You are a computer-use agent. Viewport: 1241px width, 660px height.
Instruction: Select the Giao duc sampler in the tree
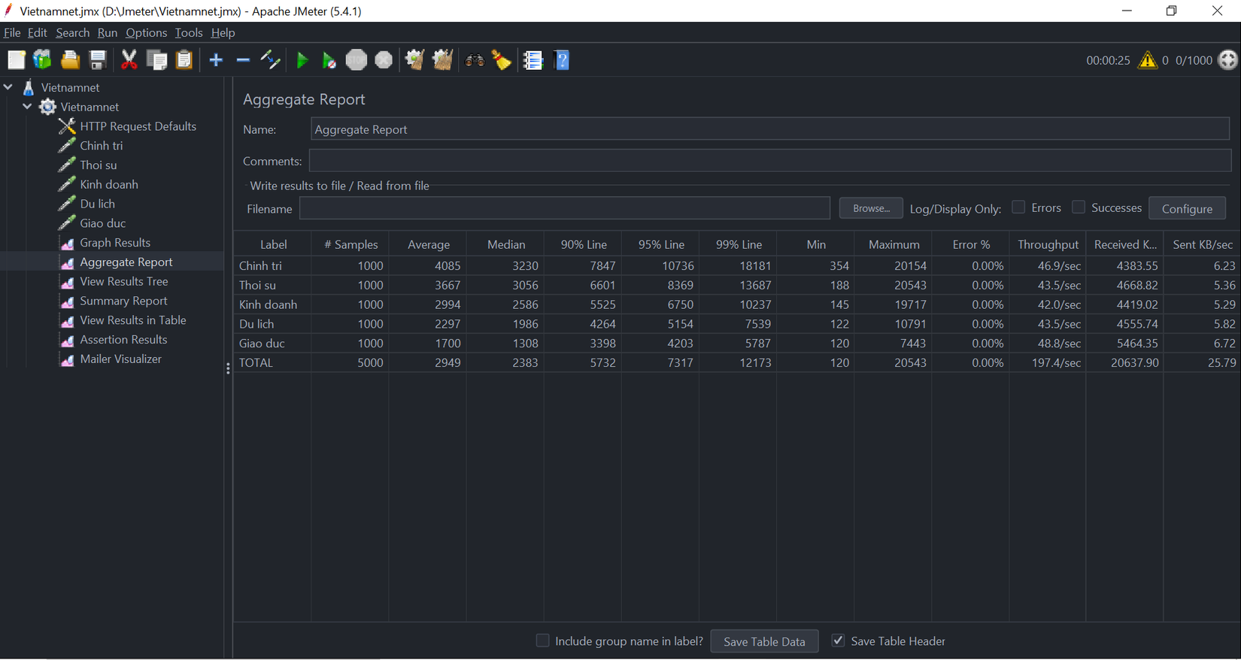(x=102, y=223)
